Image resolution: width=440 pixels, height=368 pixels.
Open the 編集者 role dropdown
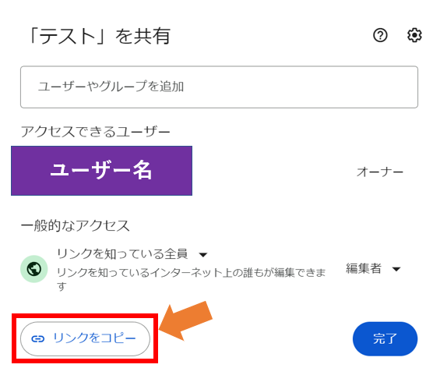pyautogui.click(x=373, y=269)
